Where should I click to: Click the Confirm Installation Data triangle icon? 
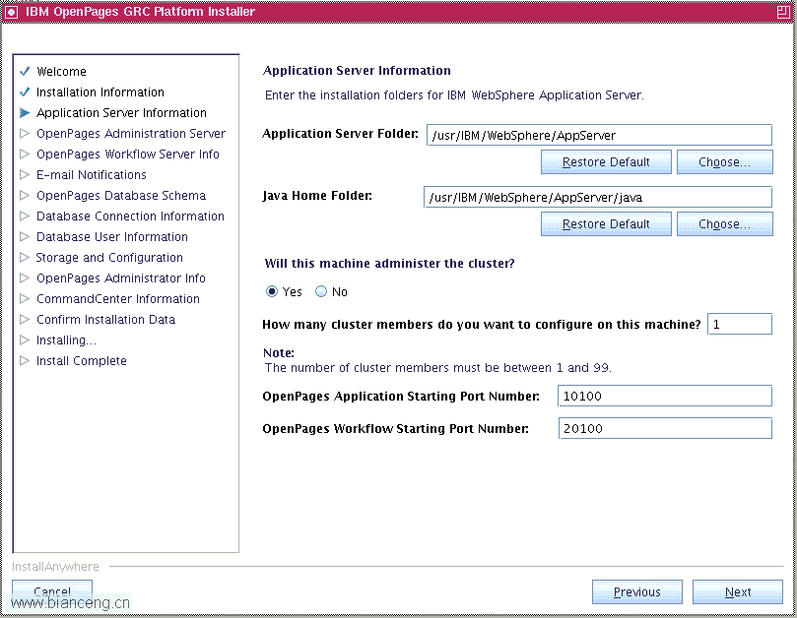click(x=24, y=320)
